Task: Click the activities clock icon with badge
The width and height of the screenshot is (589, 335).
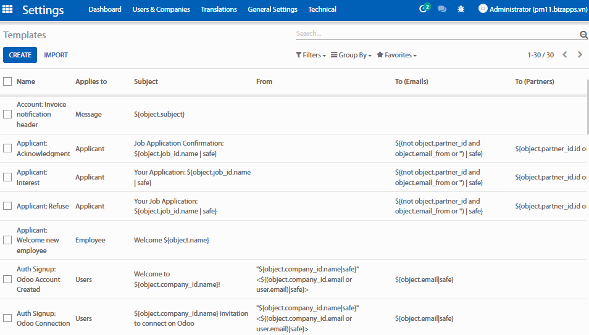Action: 424,9
